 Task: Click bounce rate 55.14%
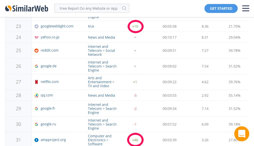pyautogui.click(x=235, y=96)
